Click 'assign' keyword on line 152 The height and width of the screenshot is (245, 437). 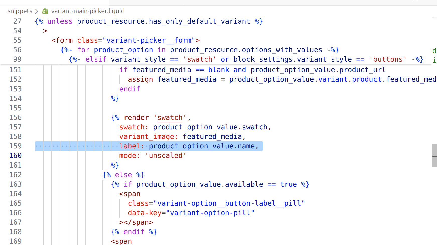[140, 79]
